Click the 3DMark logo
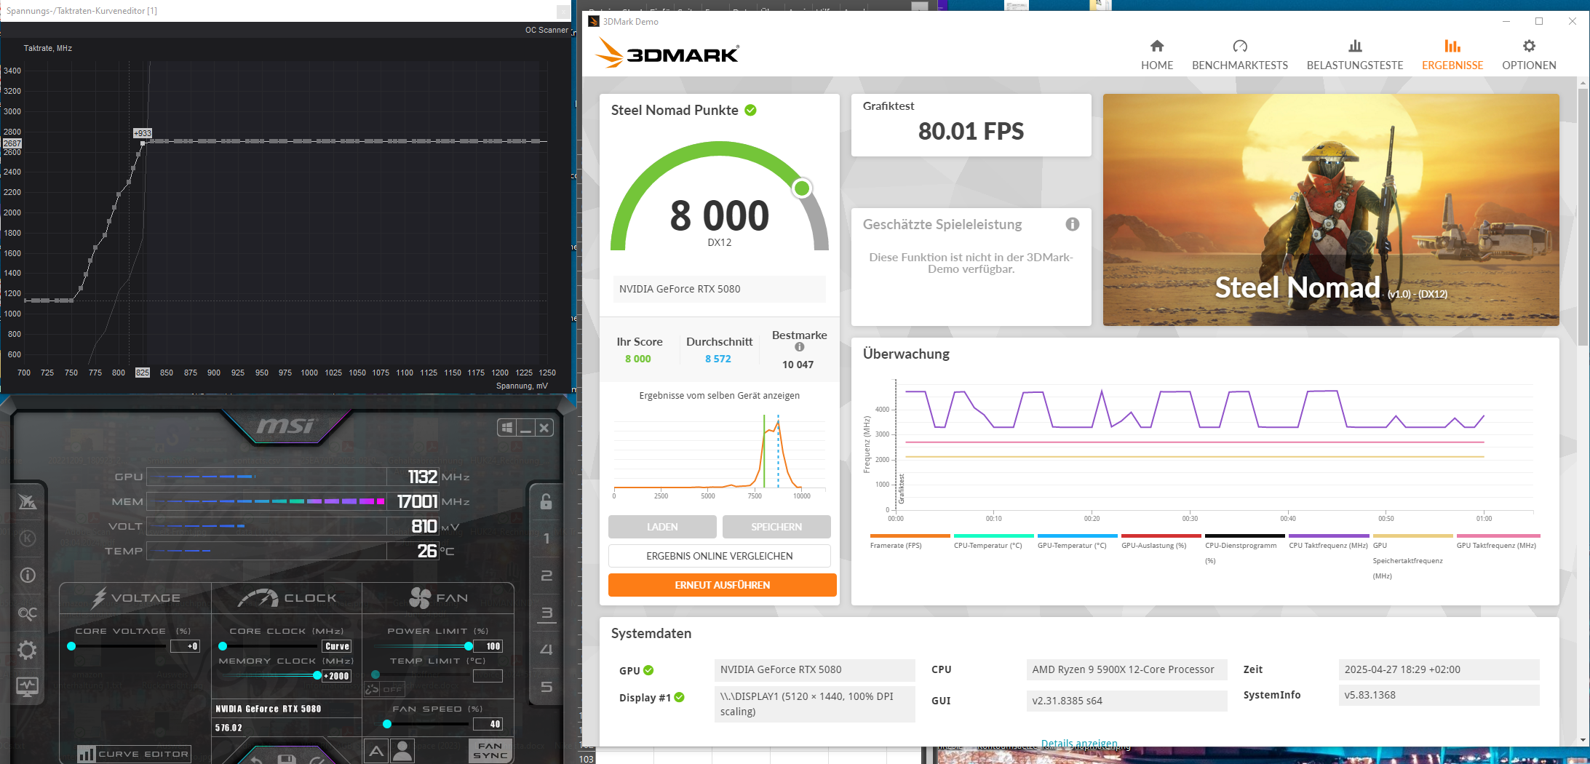This screenshot has height=764, width=1590. coord(667,53)
